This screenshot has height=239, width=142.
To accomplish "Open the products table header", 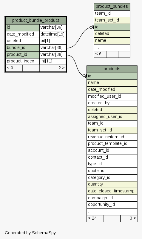I will point(112,69).
